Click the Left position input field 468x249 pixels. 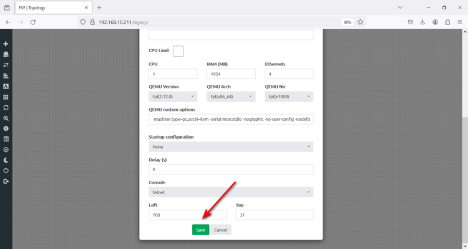187,215
